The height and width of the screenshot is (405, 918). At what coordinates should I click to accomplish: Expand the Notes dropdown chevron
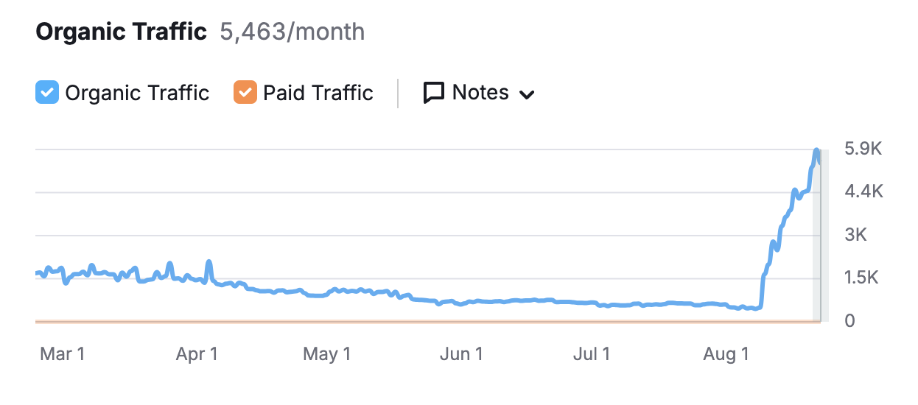tap(526, 94)
